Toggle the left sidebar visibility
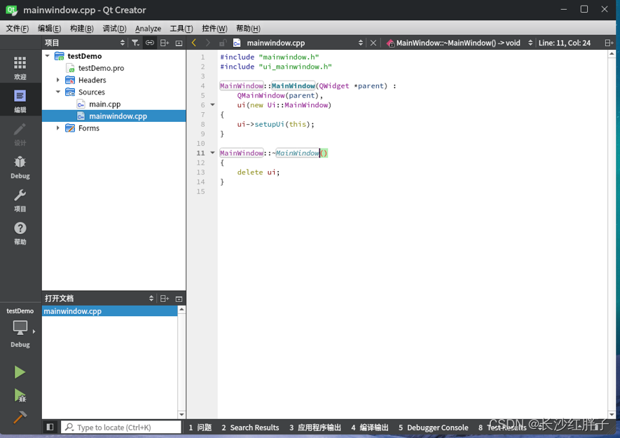Screen dimensions: 620x438 click(50, 427)
